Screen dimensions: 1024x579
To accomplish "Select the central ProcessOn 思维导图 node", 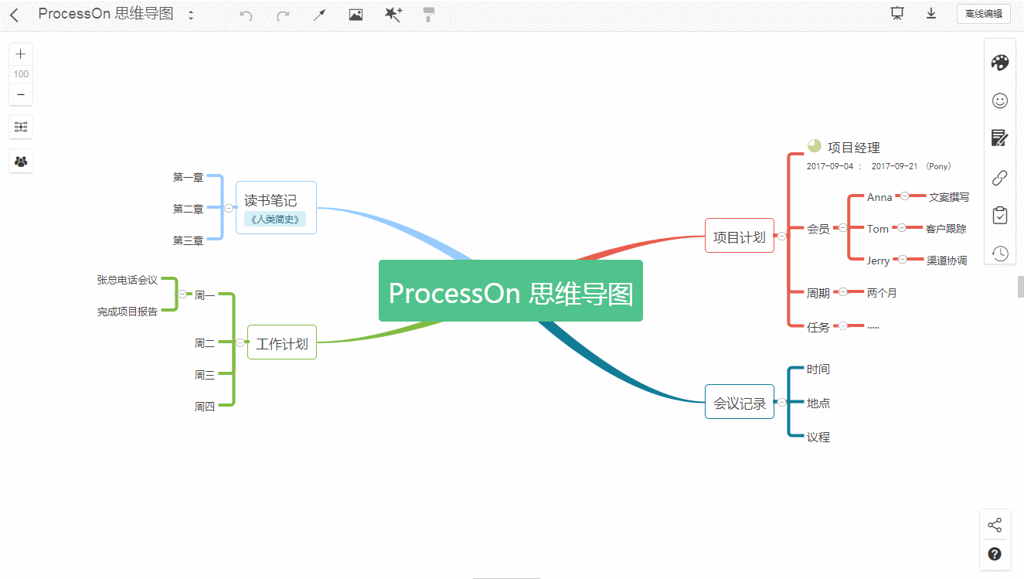I will click(x=511, y=291).
